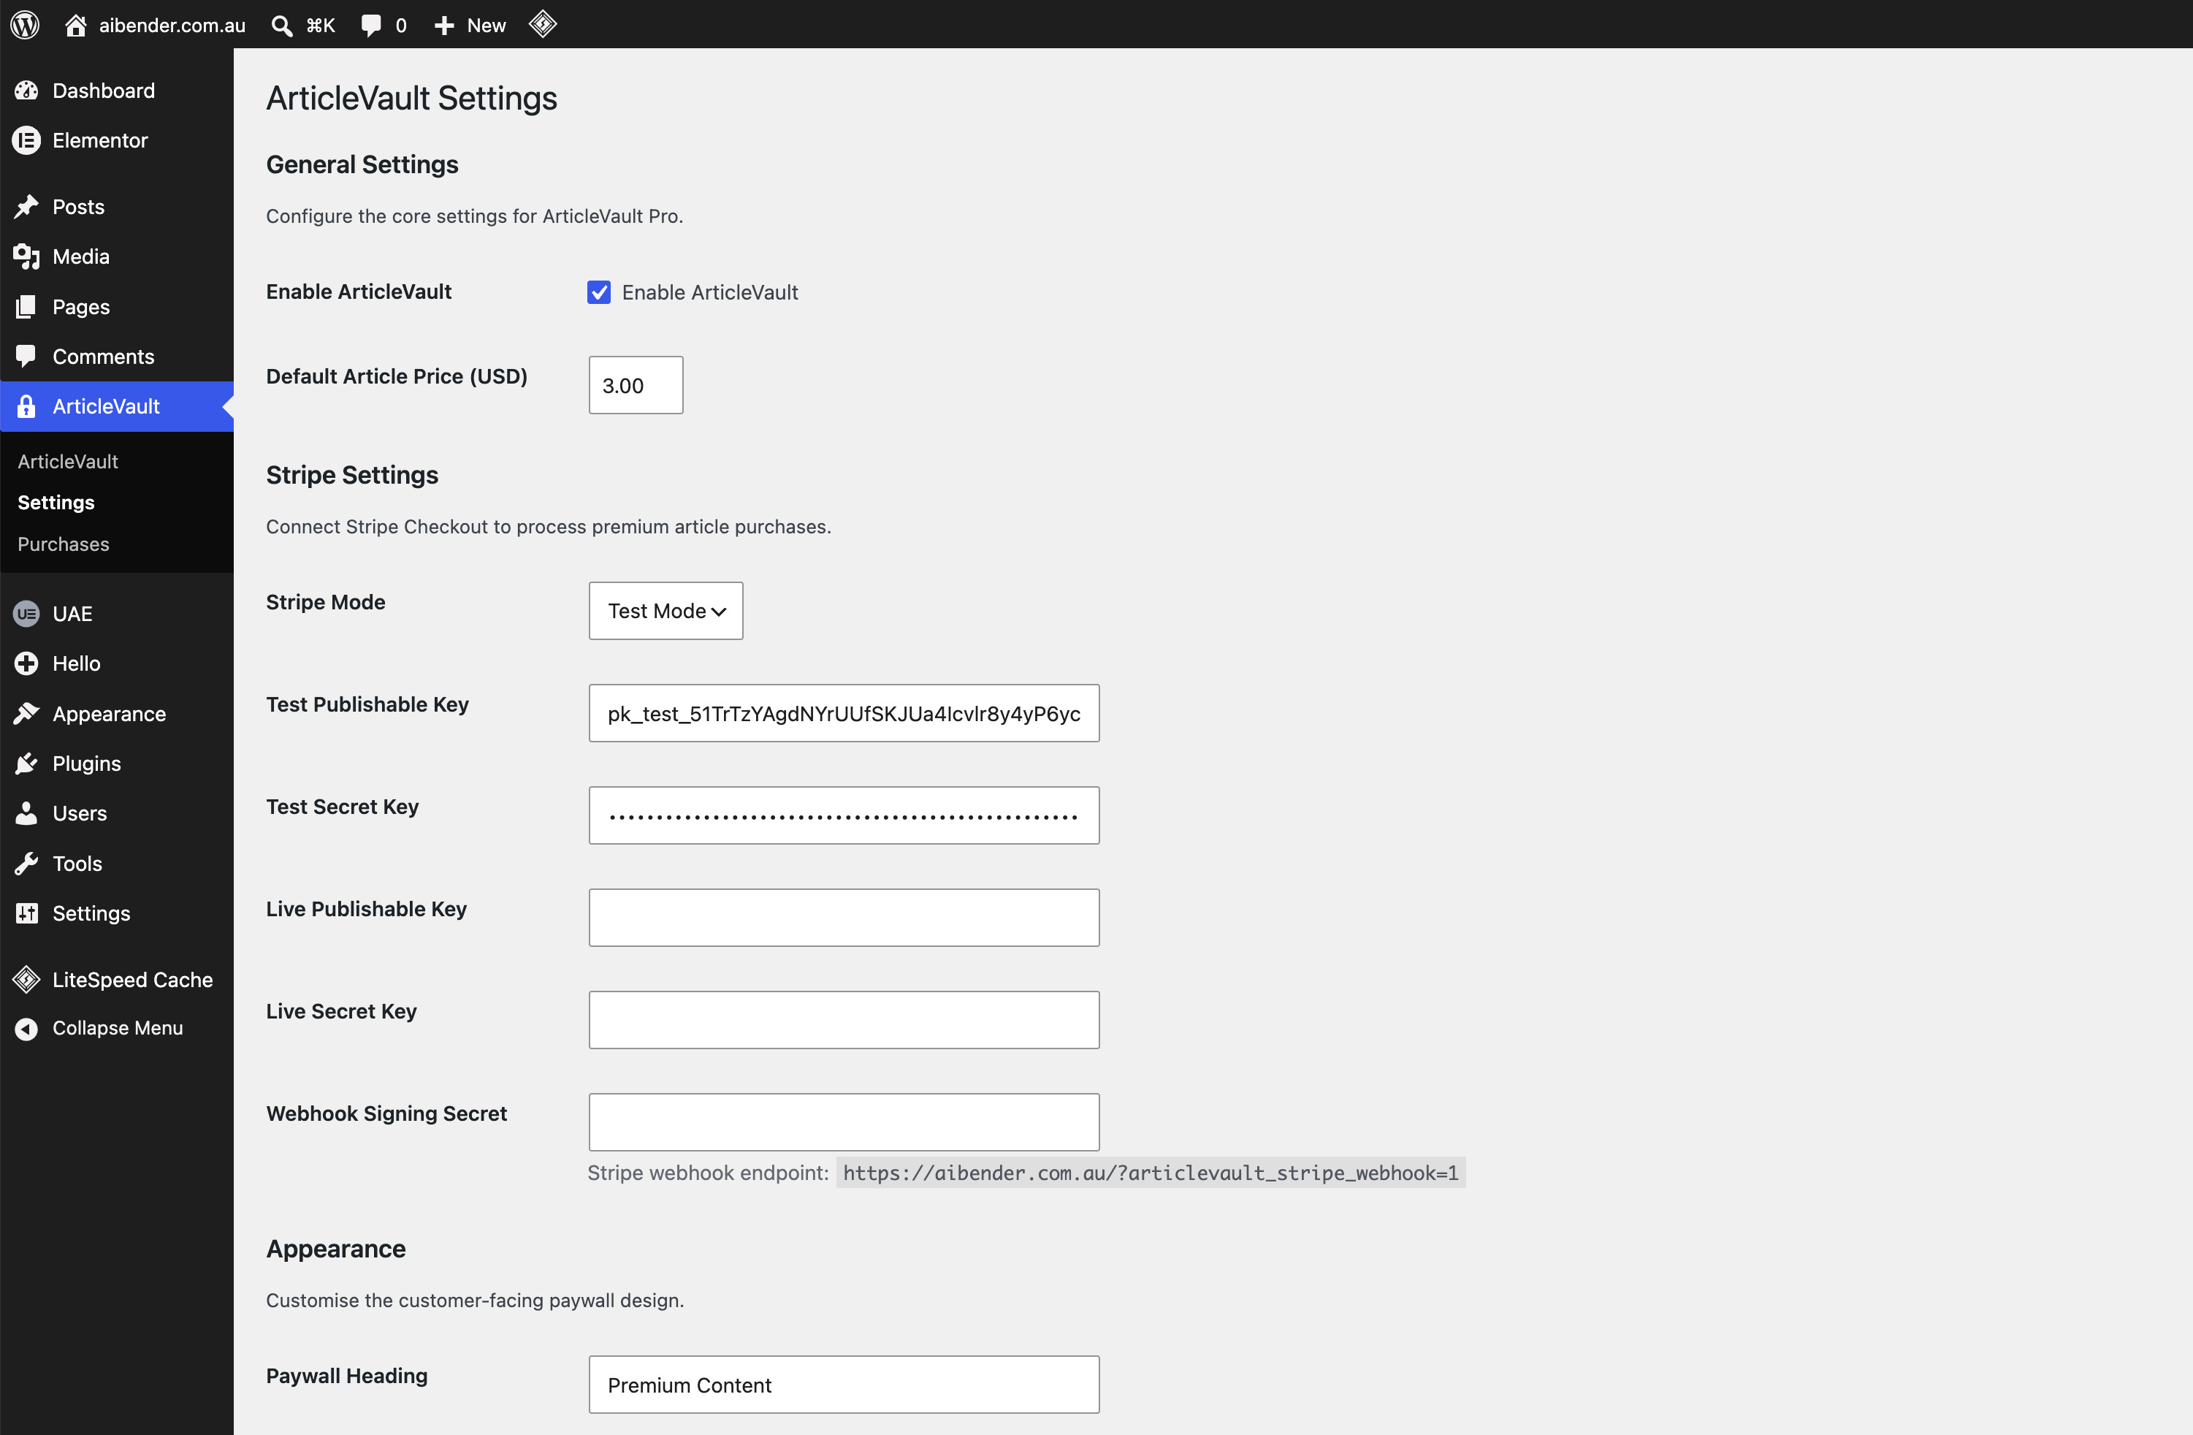Click the Hello plus-circle icon
2193x1435 pixels.
point(27,663)
